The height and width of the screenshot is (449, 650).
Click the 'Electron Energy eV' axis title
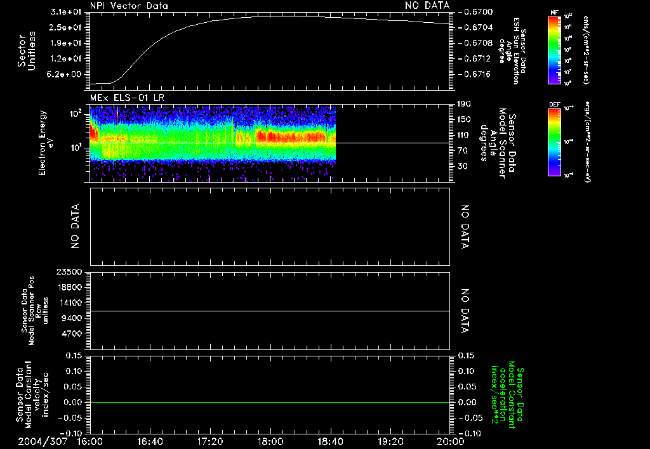coord(46,143)
